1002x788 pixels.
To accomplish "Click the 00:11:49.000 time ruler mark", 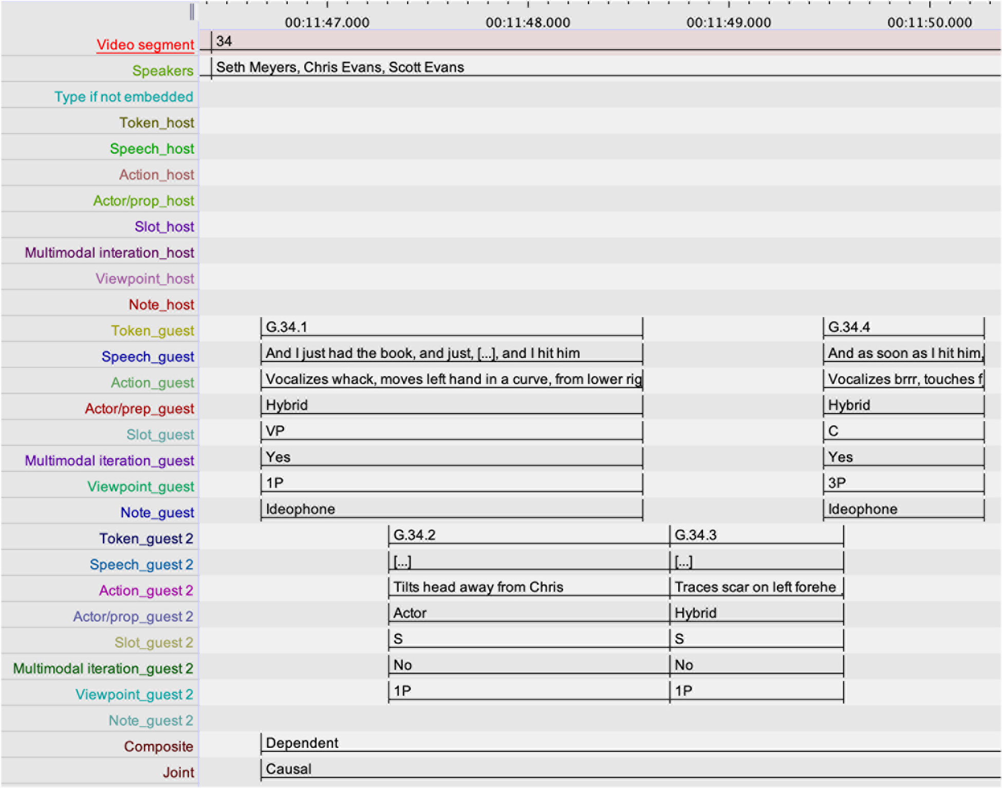I will pyautogui.click(x=729, y=23).
